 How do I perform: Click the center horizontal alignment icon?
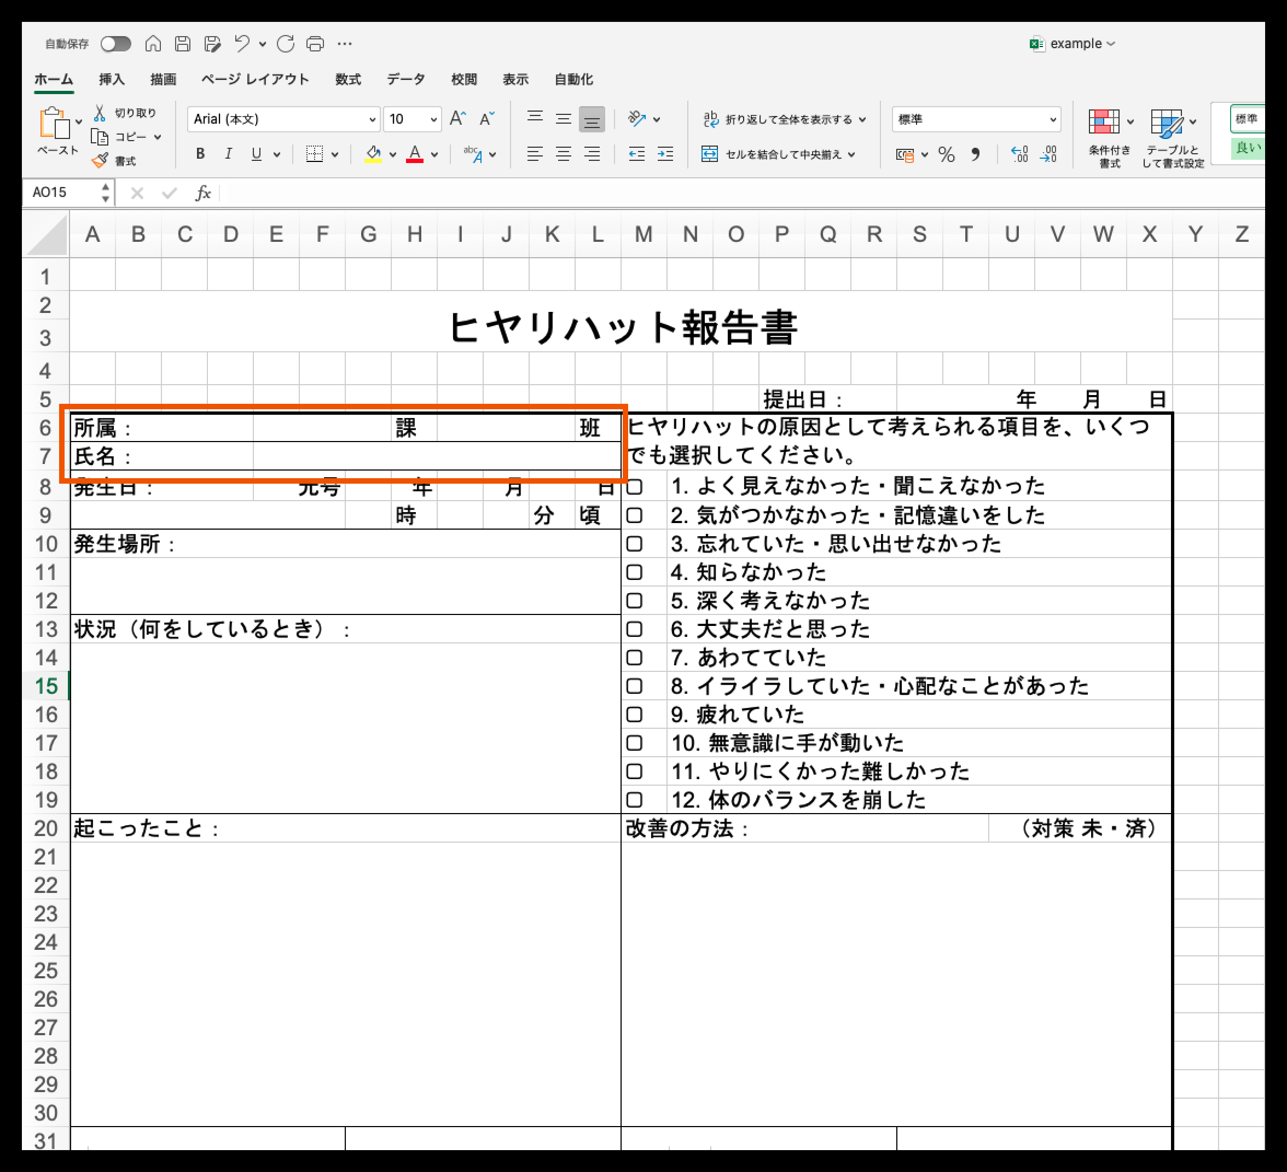(563, 154)
